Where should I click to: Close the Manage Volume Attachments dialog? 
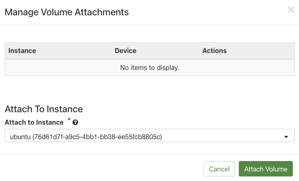click(x=291, y=10)
